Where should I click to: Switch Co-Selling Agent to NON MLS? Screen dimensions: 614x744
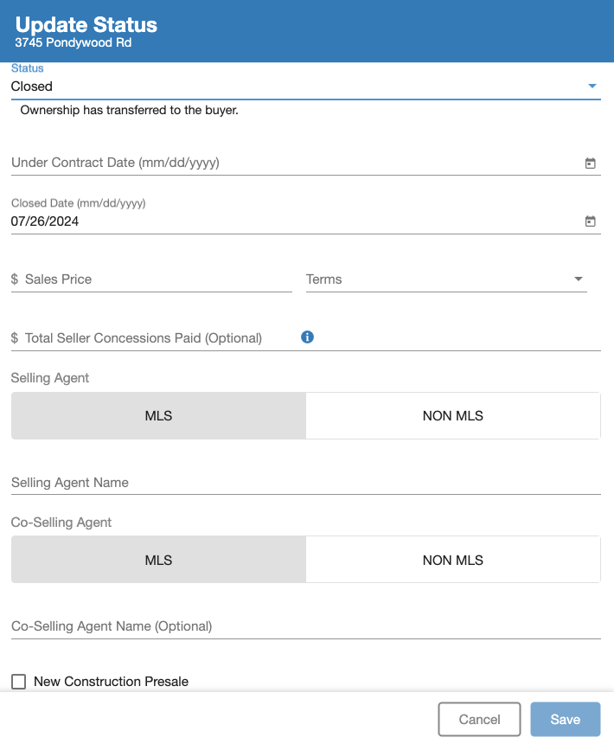(453, 559)
